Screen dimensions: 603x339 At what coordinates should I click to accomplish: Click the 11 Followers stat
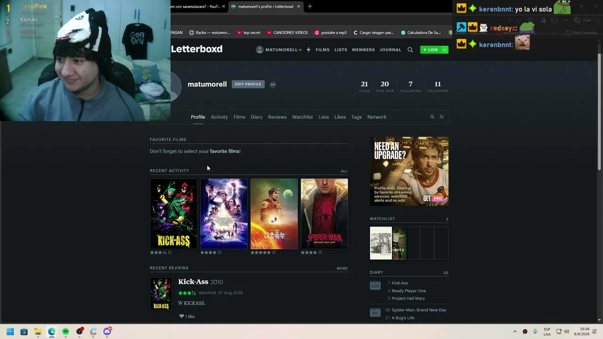[x=438, y=86]
